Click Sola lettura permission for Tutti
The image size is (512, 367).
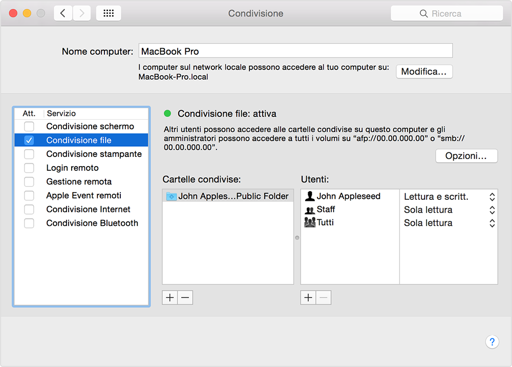(428, 223)
